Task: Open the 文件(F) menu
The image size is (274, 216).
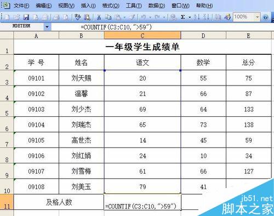Action: pyautogui.click(x=21, y=5)
